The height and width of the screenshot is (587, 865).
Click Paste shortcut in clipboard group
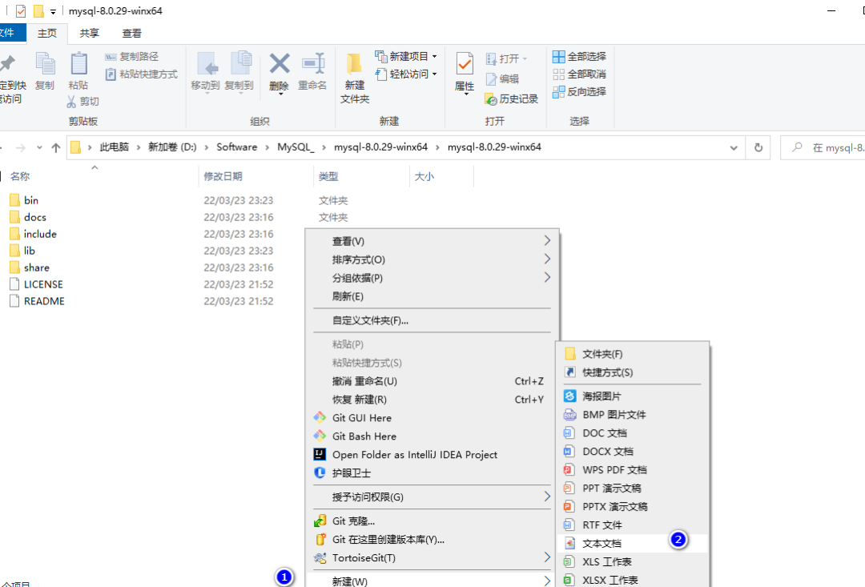tap(141, 74)
